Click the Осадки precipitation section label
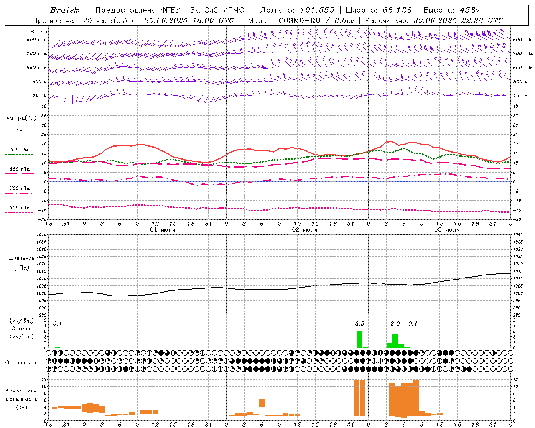Image resolution: width=535 pixels, height=428 pixels. pyautogui.click(x=21, y=329)
